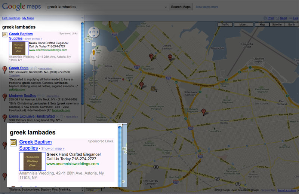Image resolution: width=299 pixels, height=194 pixels.
Task: Collapse the results panel with the double-chevron
Action: click(x=82, y=18)
